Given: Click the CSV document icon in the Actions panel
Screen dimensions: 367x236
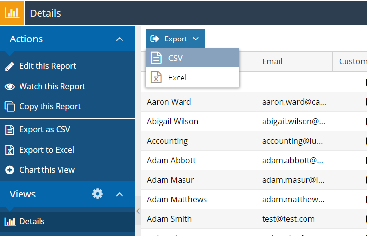Looking at the screenshot, I should click(x=10, y=130).
